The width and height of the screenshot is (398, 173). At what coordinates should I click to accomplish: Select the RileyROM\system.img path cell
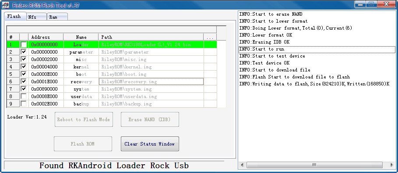click(x=151, y=89)
